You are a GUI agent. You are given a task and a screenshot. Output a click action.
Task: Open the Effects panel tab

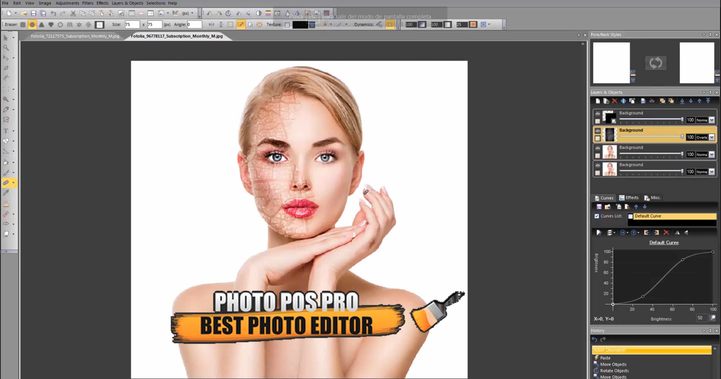(629, 198)
